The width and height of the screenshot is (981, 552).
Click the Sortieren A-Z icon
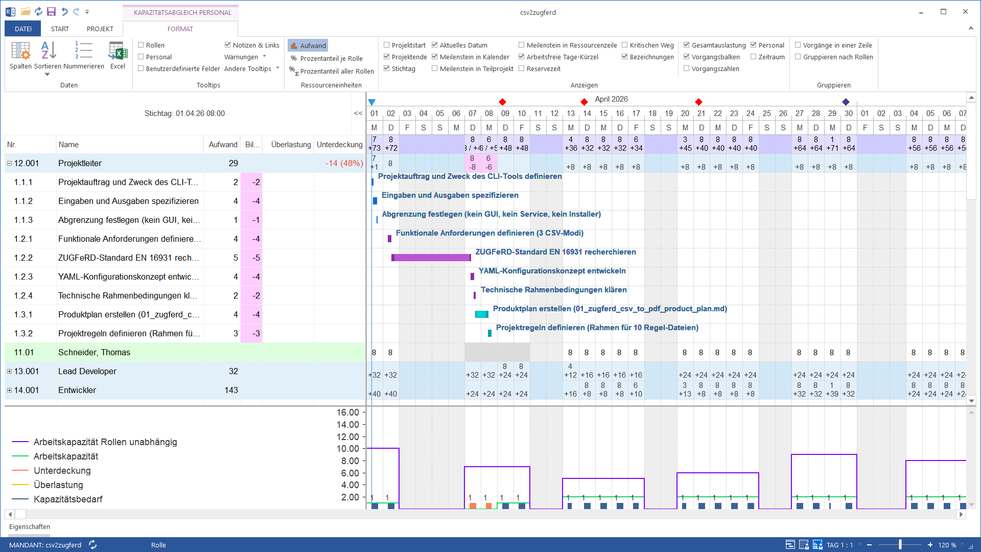pyautogui.click(x=48, y=55)
